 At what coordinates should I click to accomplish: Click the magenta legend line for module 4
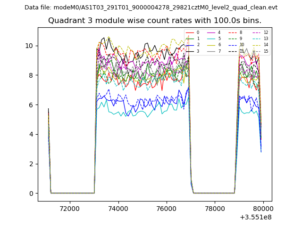point(211,32)
